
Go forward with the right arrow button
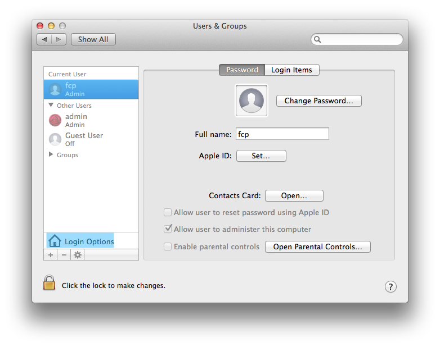(x=59, y=39)
